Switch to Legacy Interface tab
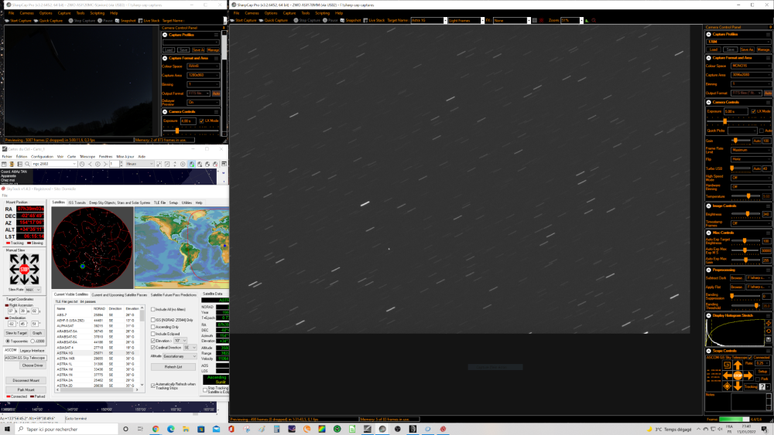This screenshot has height=435, width=774. click(x=32, y=350)
